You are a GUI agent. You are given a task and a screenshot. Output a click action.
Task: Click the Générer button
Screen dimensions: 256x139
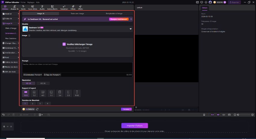point(126,109)
